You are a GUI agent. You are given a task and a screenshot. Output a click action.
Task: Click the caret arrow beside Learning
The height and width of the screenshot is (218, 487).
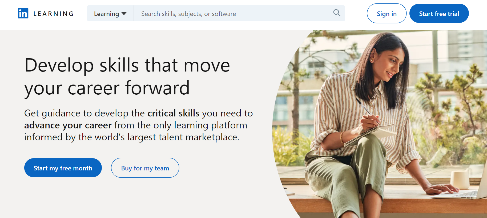(x=124, y=14)
